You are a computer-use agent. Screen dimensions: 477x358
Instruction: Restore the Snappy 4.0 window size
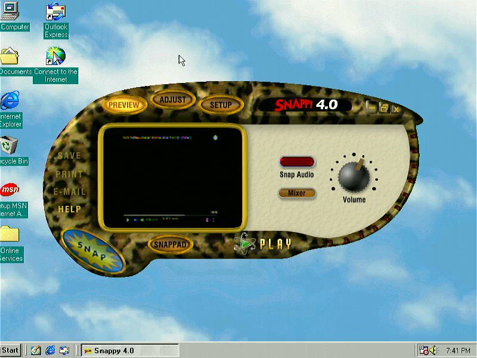(x=384, y=108)
